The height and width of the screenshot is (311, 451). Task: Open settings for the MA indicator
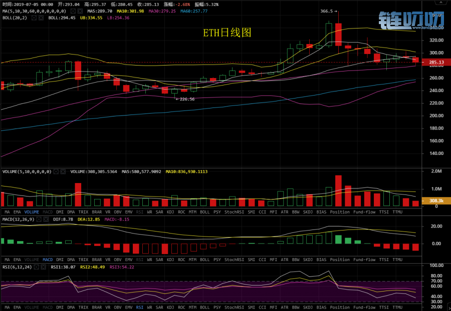(73, 11)
